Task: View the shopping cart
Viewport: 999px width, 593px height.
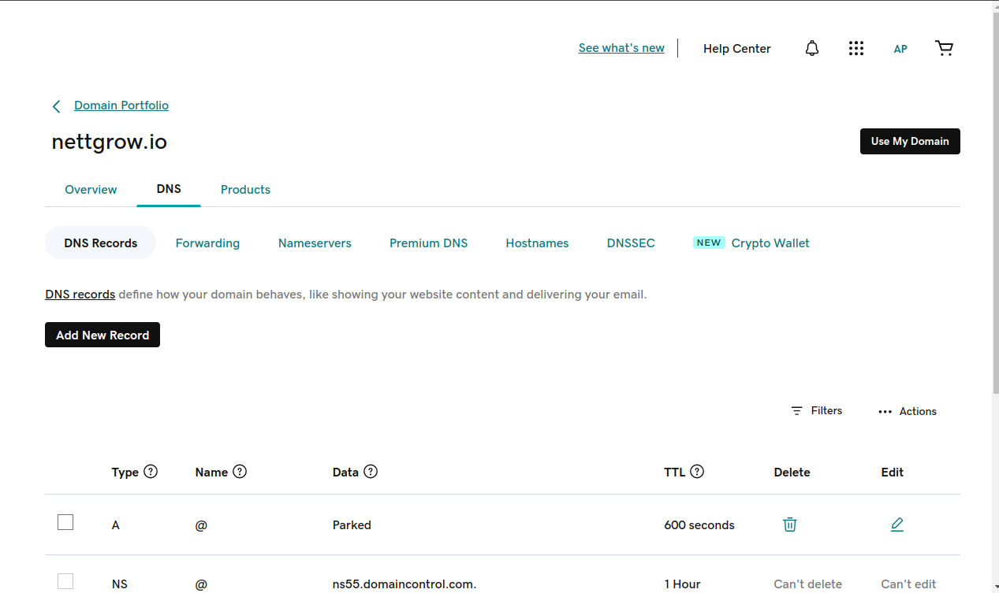Action: [x=944, y=49]
